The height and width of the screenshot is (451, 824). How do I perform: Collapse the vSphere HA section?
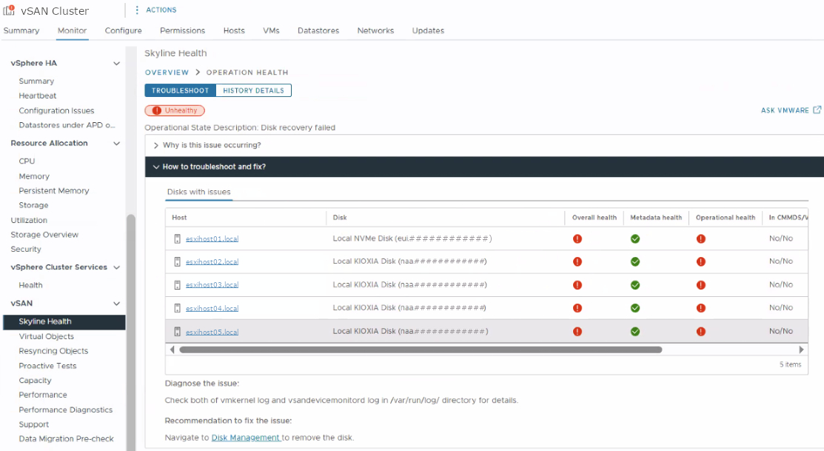(117, 63)
